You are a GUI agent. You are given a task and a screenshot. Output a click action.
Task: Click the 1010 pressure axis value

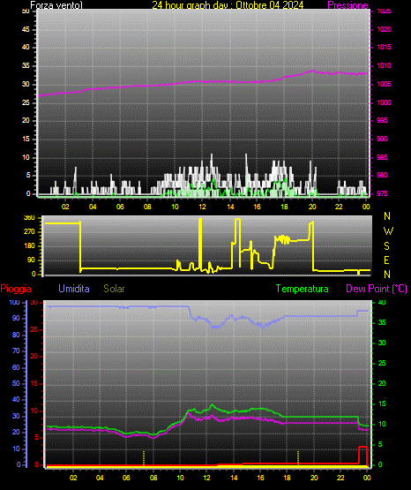pos(384,65)
